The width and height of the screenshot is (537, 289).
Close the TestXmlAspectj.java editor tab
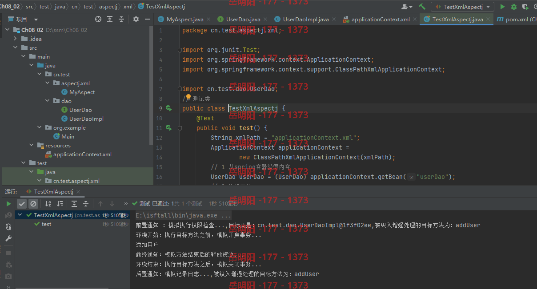(x=488, y=20)
